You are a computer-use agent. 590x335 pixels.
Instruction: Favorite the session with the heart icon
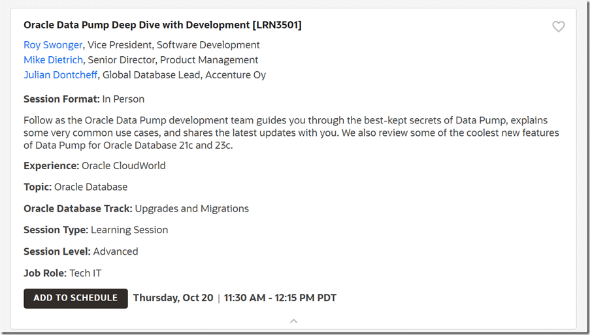pos(558,27)
